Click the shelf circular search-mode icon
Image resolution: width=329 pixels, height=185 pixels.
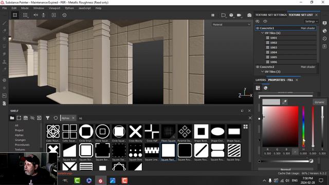tap(56, 118)
